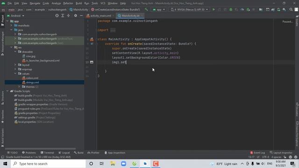Open the App Inspection tool window

[x=115, y=153]
